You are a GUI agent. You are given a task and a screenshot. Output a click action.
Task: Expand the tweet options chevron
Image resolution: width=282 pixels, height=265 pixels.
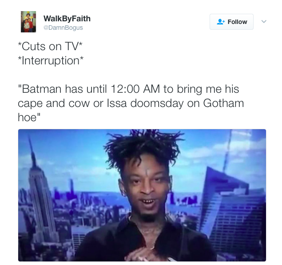(x=264, y=22)
